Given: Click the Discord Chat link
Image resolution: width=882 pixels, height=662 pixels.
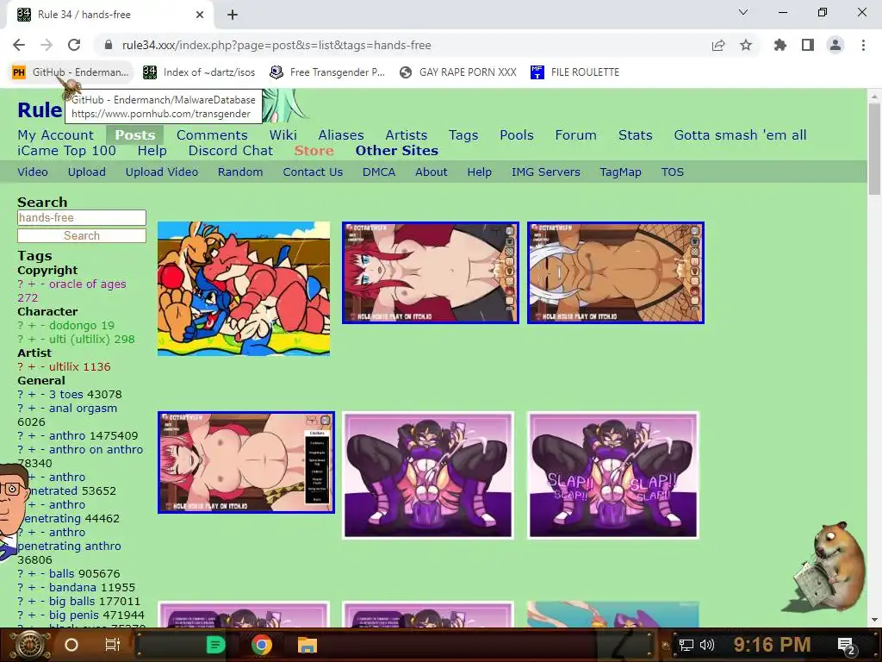Looking at the screenshot, I should coord(231,151).
